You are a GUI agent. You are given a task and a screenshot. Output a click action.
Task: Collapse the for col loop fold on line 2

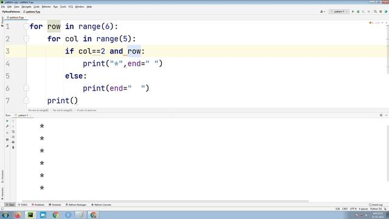tap(26, 38)
